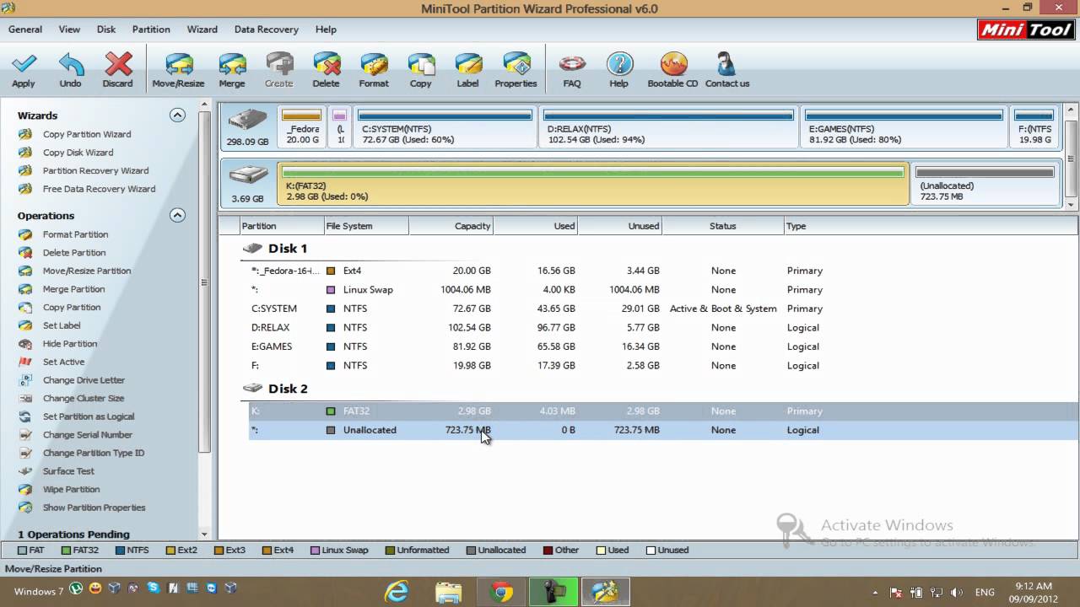Choose Change Drive Letter operation
This screenshot has height=607, width=1080.
point(84,380)
